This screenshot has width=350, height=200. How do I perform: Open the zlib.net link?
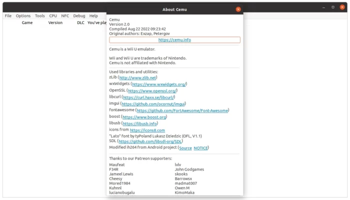137,78
